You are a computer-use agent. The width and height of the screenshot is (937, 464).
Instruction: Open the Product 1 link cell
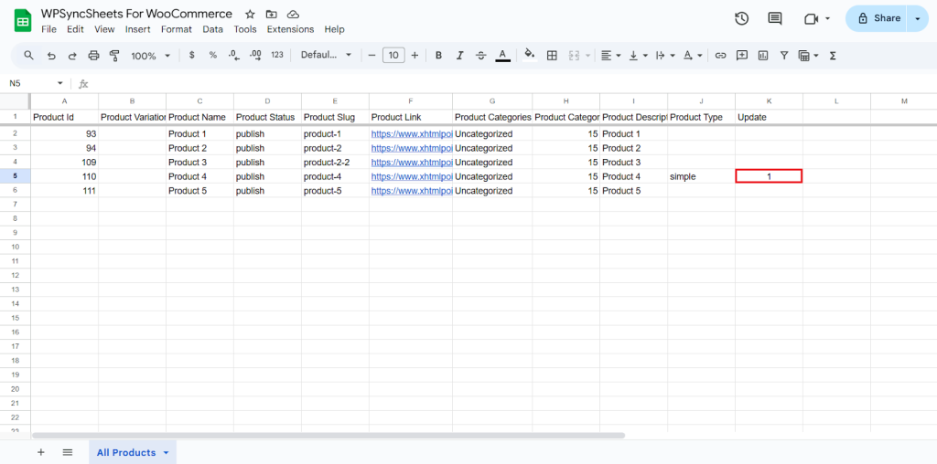click(x=411, y=133)
